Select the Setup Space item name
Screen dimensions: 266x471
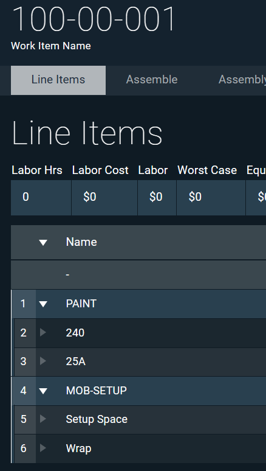(x=97, y=419)
